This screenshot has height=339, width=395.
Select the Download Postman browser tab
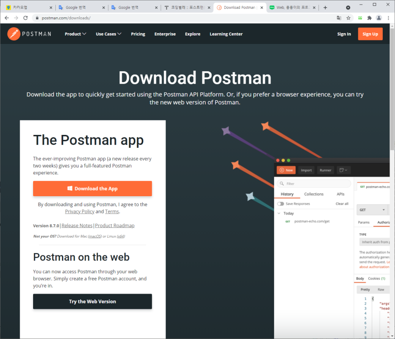coord(238,7)
